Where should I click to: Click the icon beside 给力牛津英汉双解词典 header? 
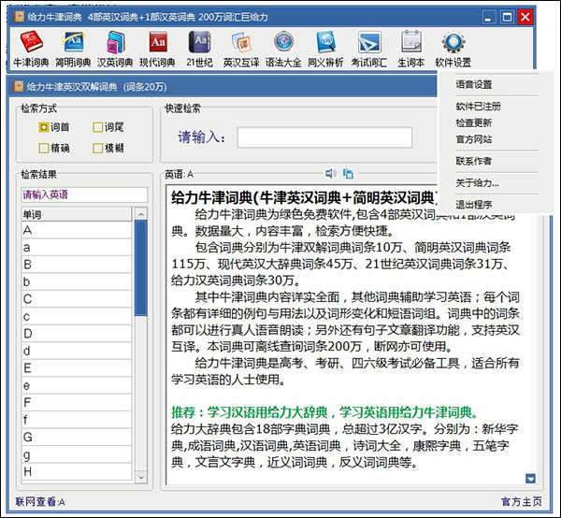pos(19,87)
